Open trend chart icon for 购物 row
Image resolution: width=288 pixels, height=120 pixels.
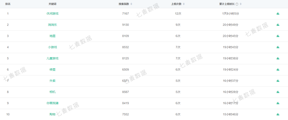[278, 114]
